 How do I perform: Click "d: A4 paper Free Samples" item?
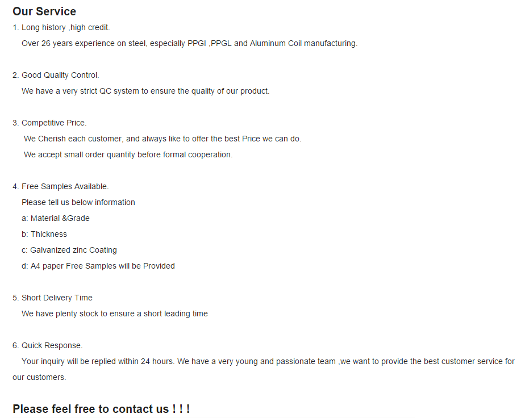point(98,266)
